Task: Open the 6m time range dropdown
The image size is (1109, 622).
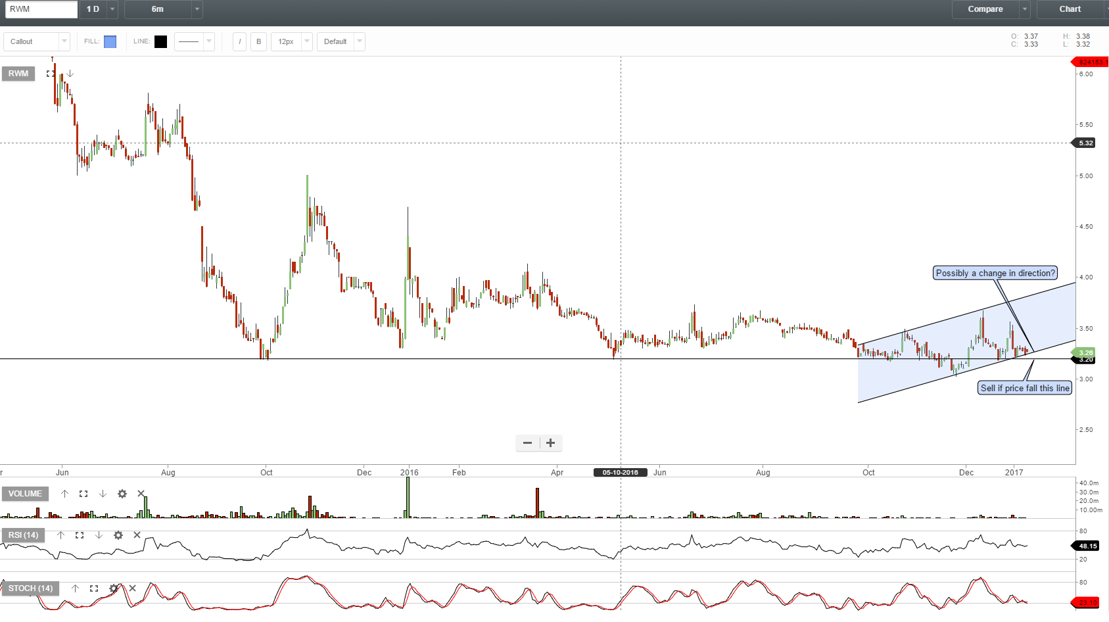Action: click(196, 10)
